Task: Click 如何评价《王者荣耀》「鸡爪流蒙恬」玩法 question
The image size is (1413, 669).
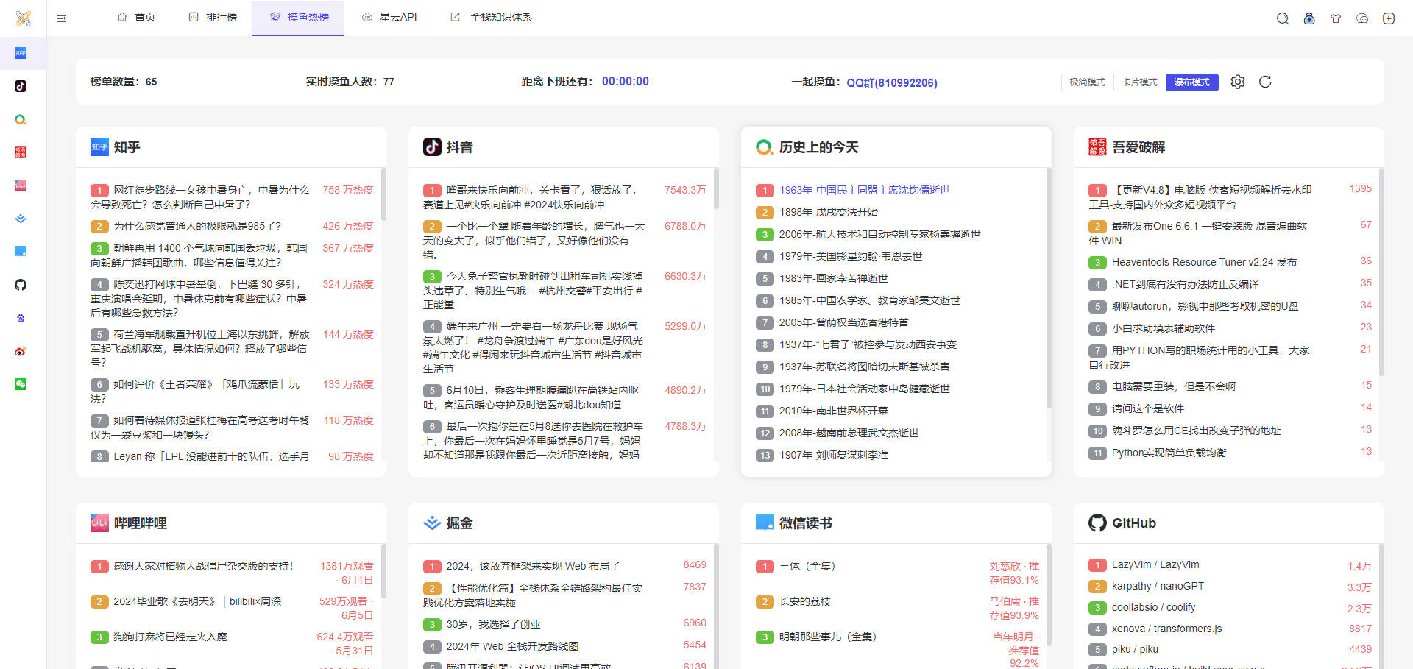Action: pos(195,392)
